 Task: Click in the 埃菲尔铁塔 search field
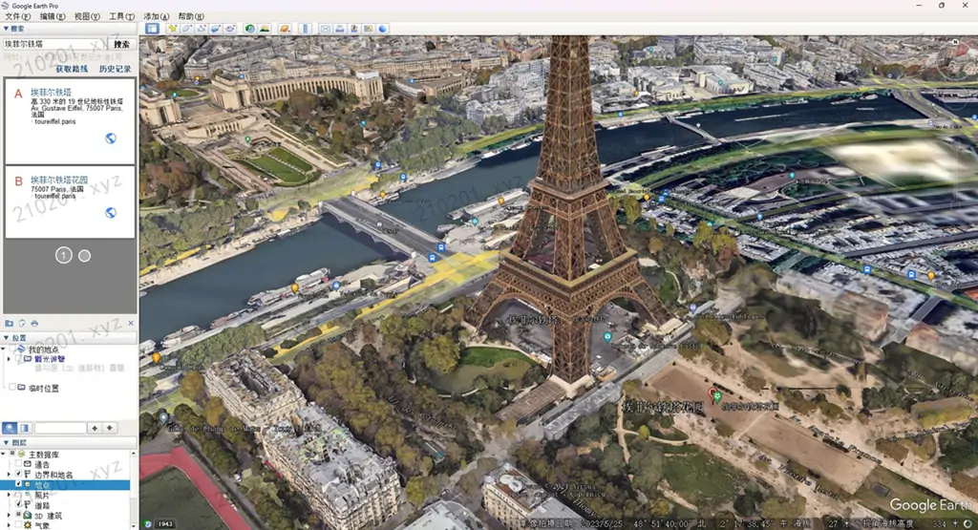pos(54,44)
